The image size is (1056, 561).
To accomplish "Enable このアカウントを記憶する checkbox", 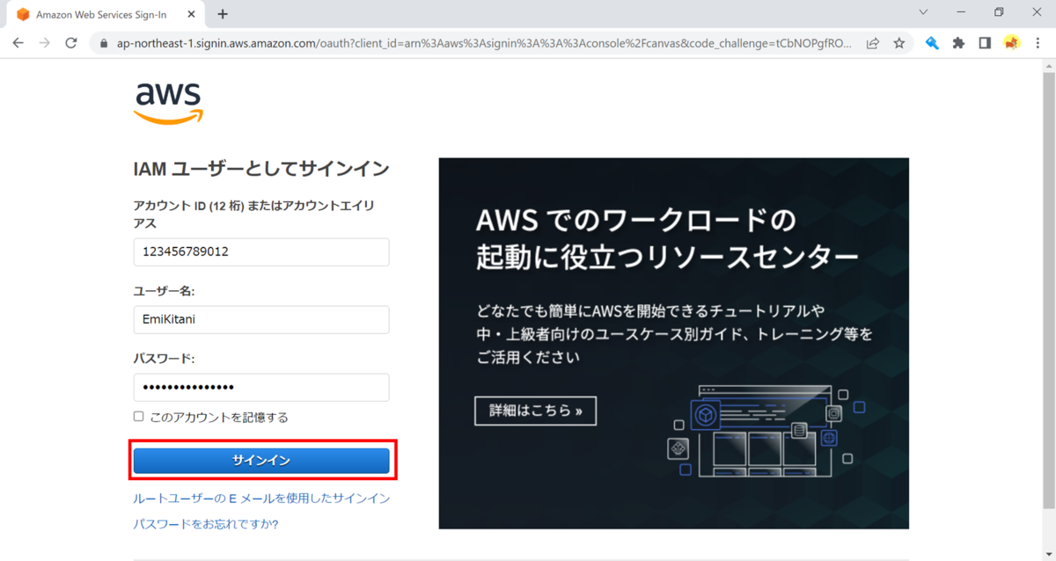I will pos(138,416).
